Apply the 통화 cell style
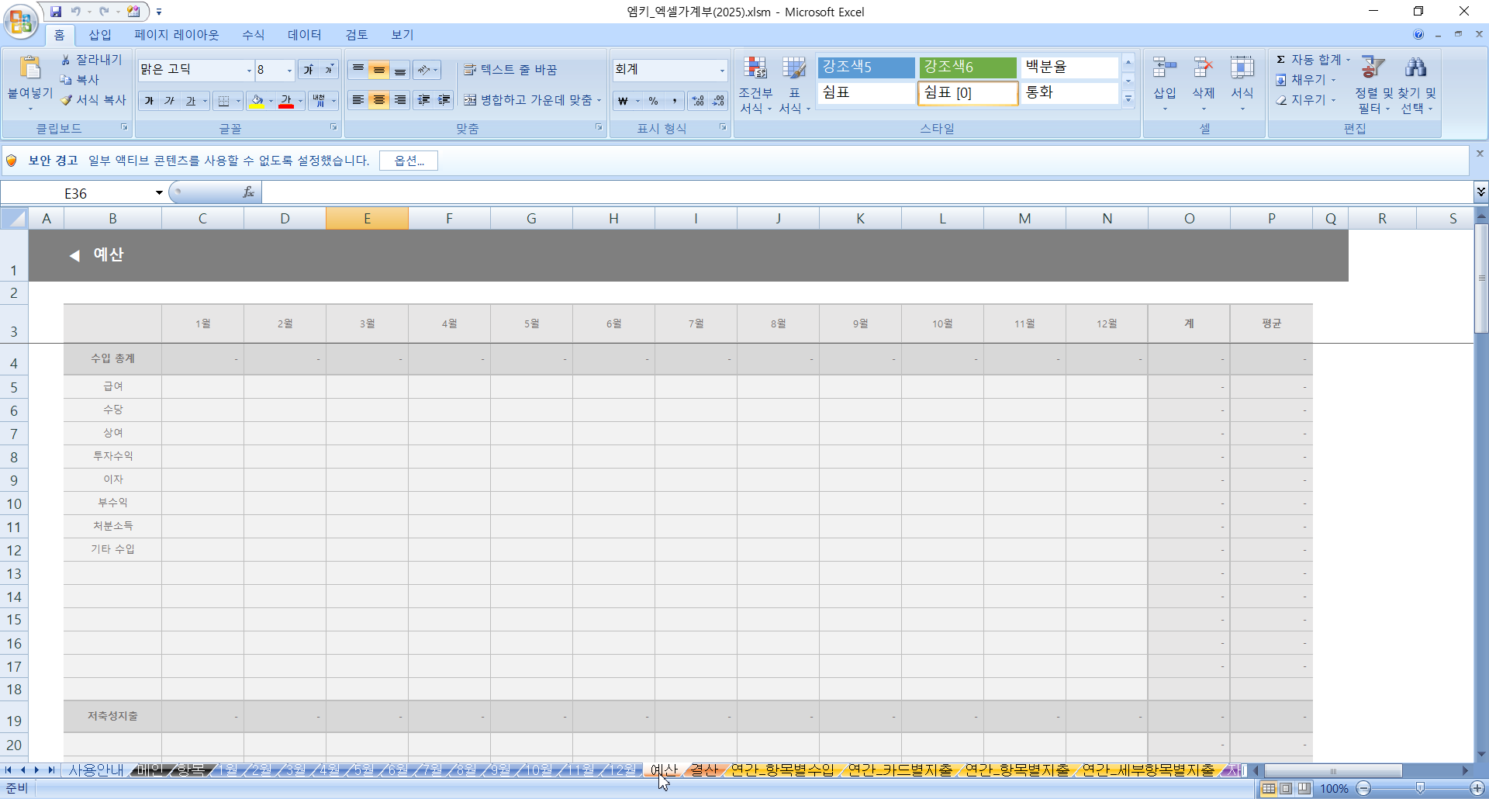 1069,92
